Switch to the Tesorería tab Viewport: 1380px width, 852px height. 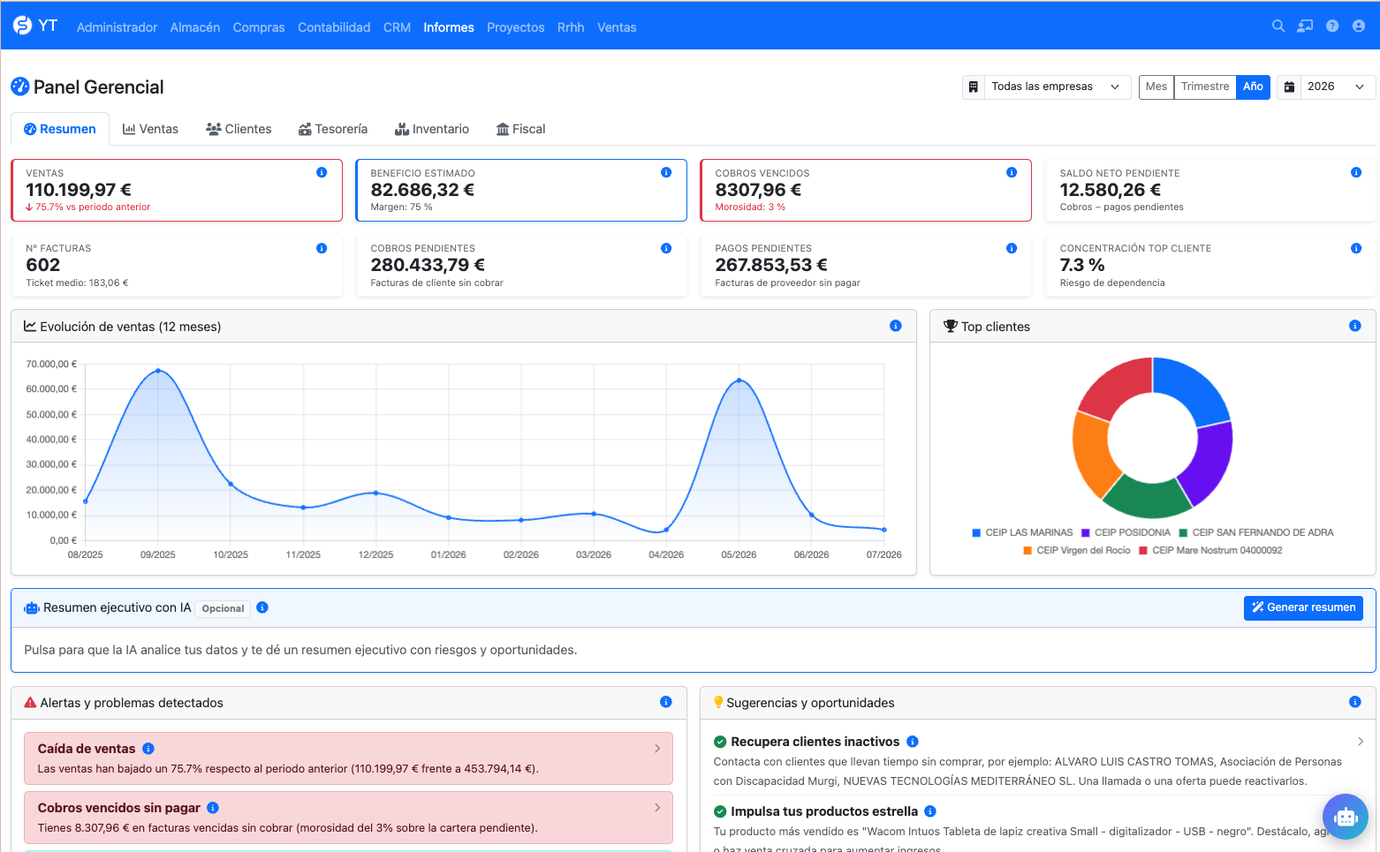[333, 129]
